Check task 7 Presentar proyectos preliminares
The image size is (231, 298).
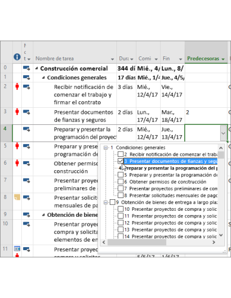[121, 188]
